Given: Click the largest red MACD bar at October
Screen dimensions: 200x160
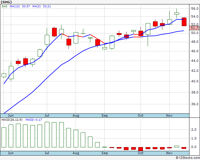Looking at the screenshot, I should (141, 149).
